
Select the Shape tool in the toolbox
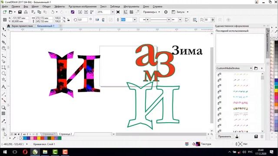coord(4,36)
